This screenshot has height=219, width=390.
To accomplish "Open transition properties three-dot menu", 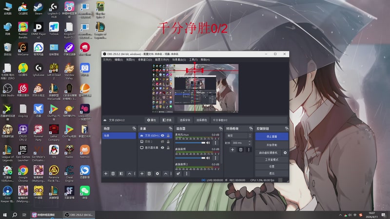I will tap(249, 150).
